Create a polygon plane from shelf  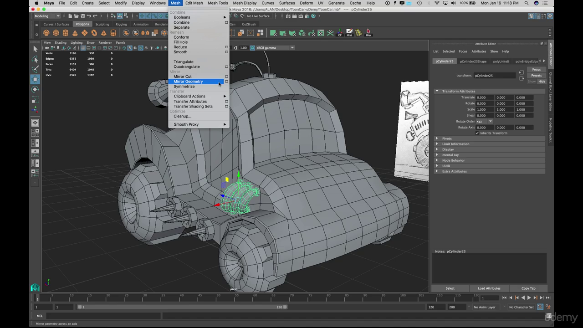click(85, 33)
